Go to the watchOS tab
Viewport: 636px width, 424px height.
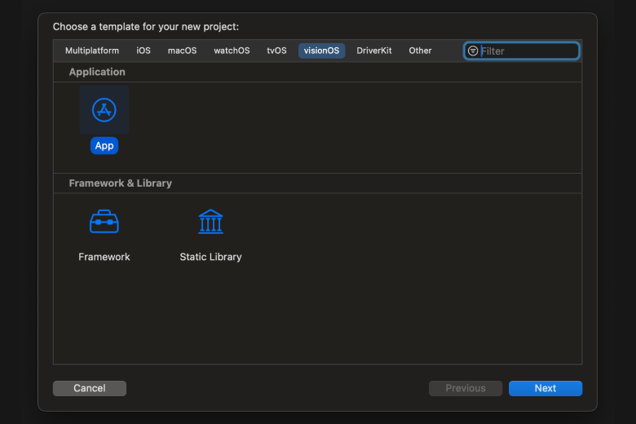pos(232,51)
